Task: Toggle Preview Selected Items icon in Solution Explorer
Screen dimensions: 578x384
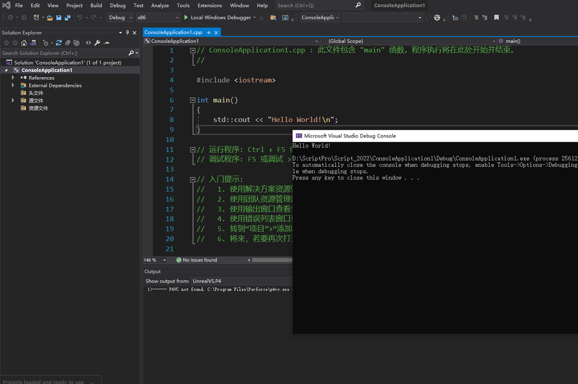Action: click(106, 43)
